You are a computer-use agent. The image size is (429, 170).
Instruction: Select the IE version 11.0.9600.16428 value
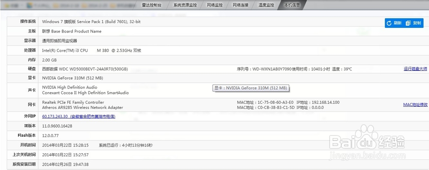(57, 126)
